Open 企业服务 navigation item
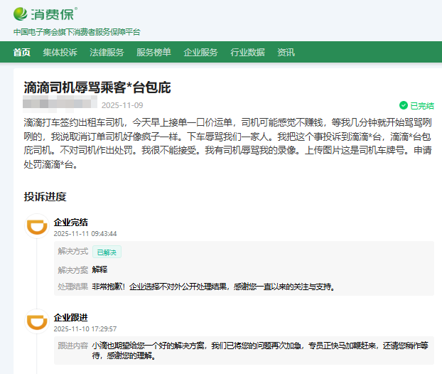This screenshot has width=442, height=374. pyautogui.click(x=200, y=52)
